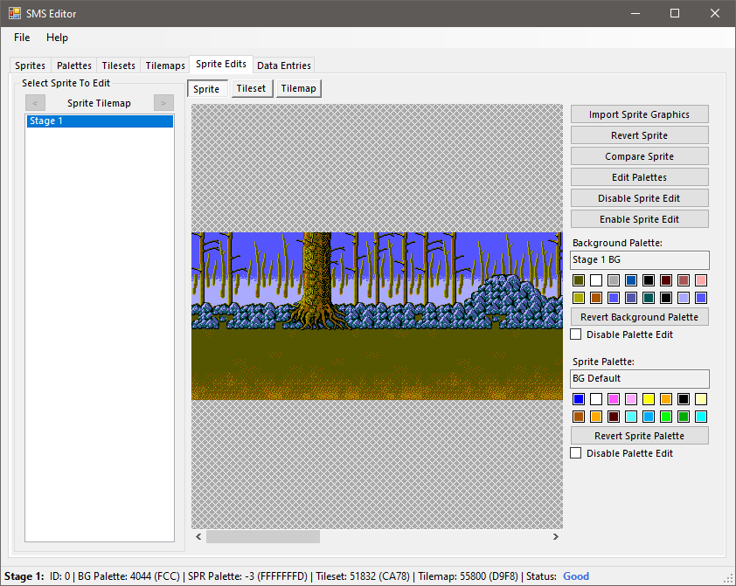The height and width of the screenshot is (586, 736).
Task: Pick the teal swatch in background palette second row
Action: 649,298
